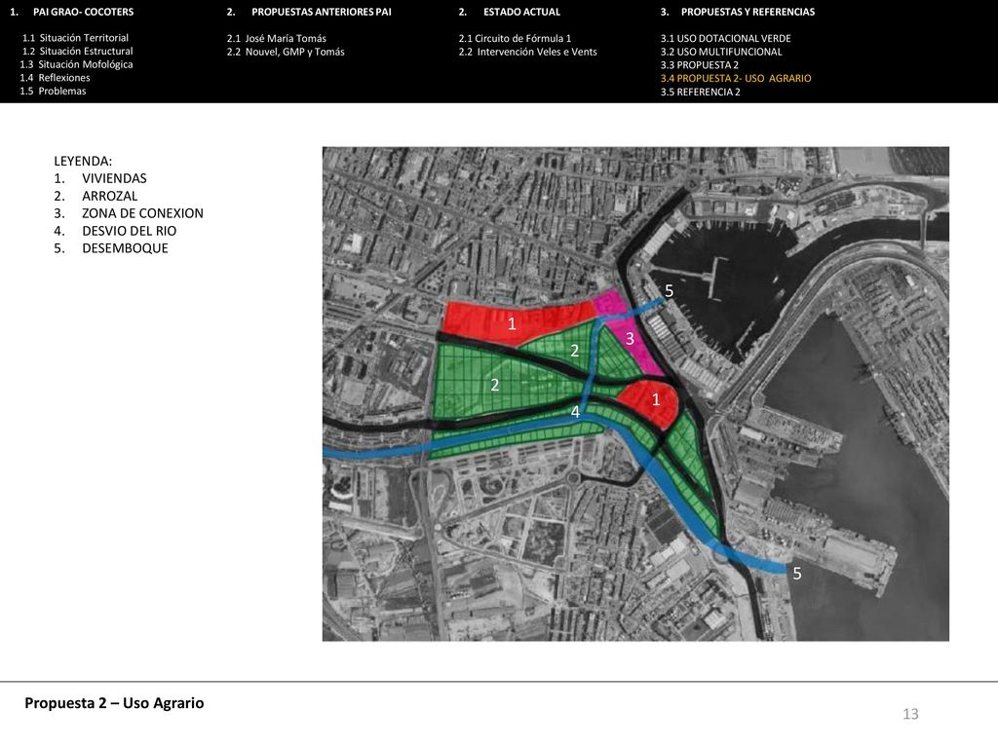
Task: Click map label 5 near the marina
Action: (669, 291)
